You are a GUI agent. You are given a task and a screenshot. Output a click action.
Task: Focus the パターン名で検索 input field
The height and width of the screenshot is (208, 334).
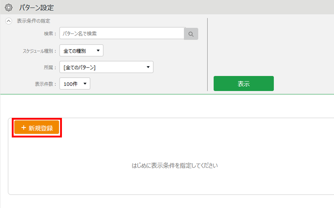coord(122,34)
